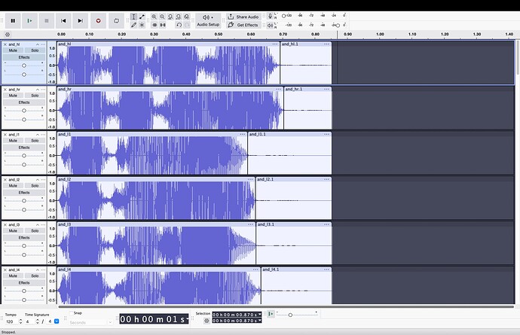Open clip menu of and_hl.1 clip
The image size is (520, 335).
pyautogui.click(x=326, y=44)
